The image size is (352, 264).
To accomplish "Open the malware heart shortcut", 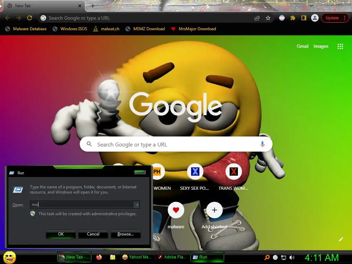I will [x=176, y=210].
